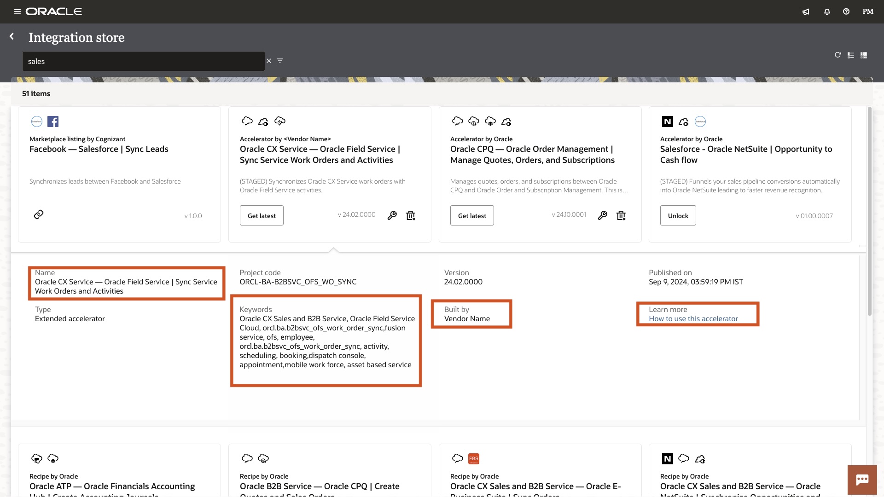884x497 pixels.
Task: Click Get latest on Oracle CPQ card
Action: 472,216
